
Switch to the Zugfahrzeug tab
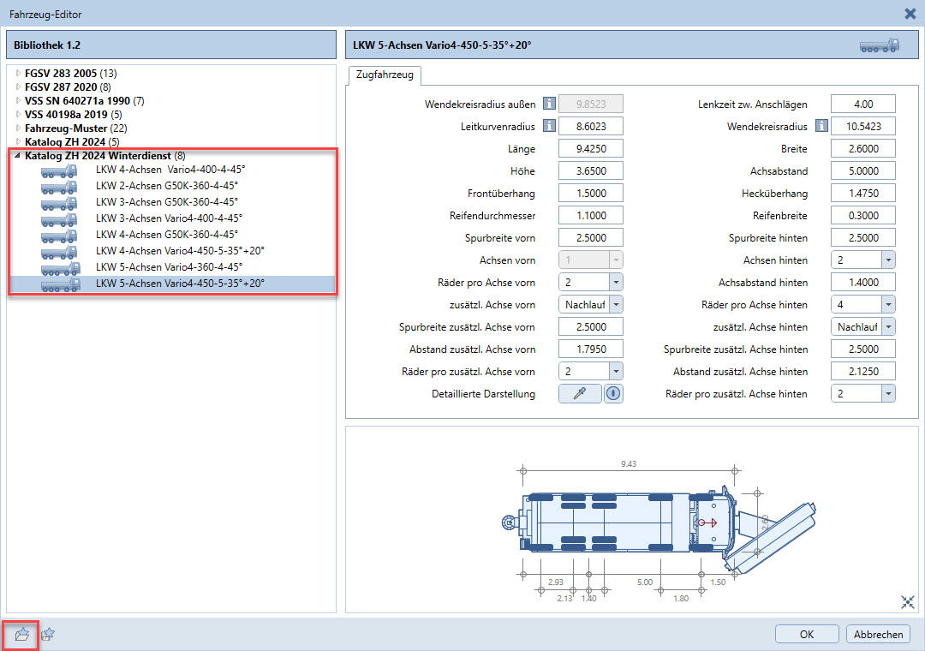click(385, 75)
